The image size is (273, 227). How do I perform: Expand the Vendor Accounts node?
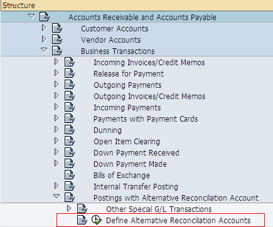44,39
